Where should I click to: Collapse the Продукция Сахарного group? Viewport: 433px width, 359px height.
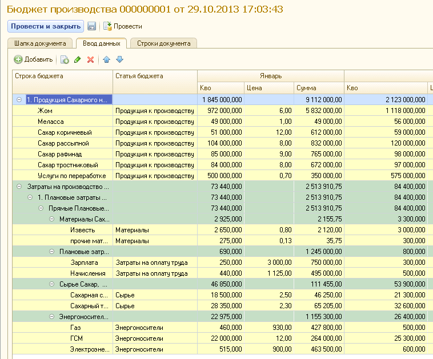point(19,100)
